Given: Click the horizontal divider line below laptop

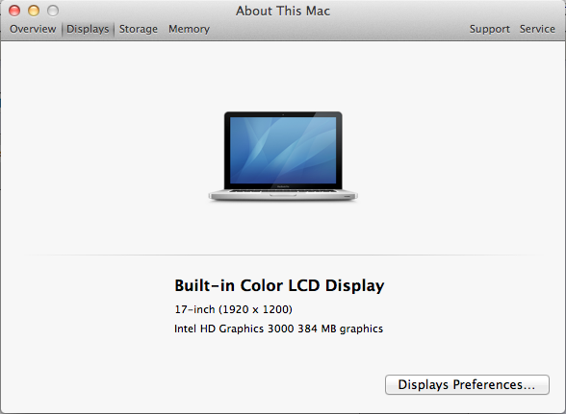Looking at the screenshot, I should pos(283,255).
